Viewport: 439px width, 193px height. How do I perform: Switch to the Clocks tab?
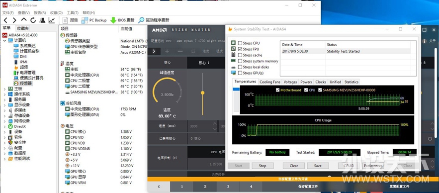(x=321, y=82)
